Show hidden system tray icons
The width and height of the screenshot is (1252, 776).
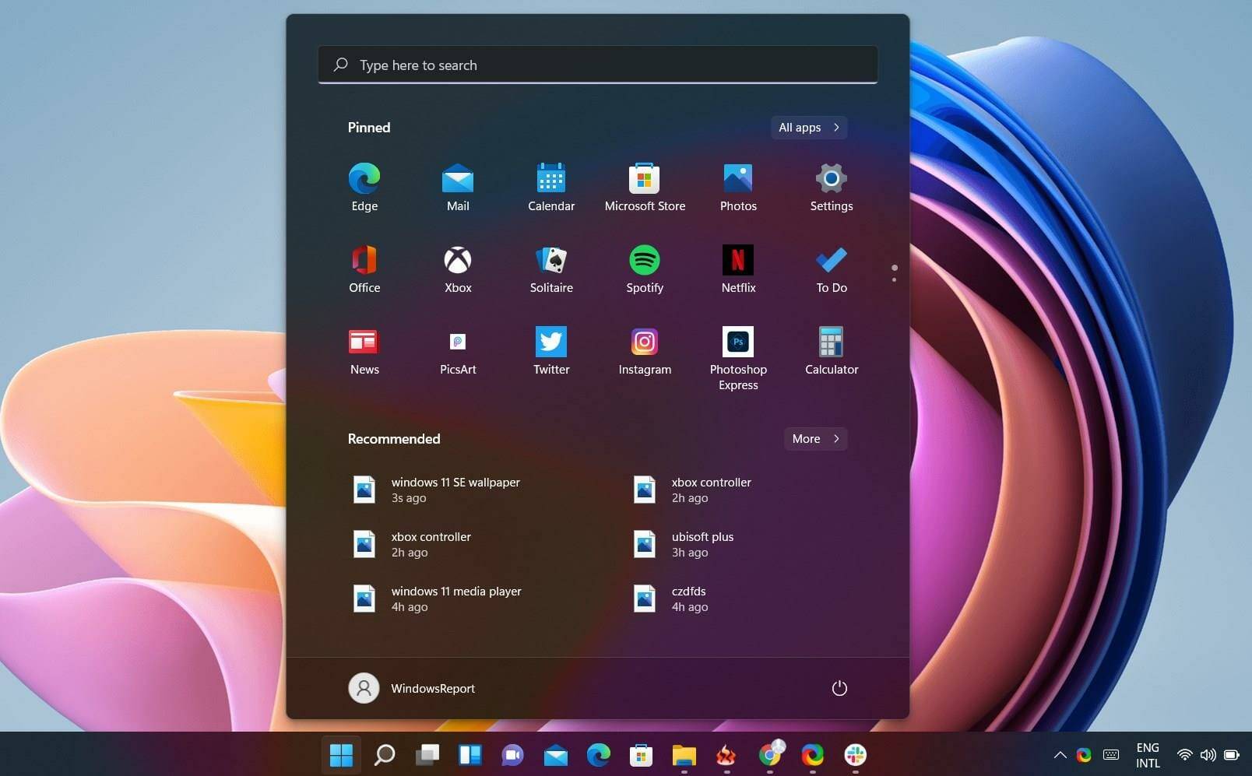[1059, 755]
